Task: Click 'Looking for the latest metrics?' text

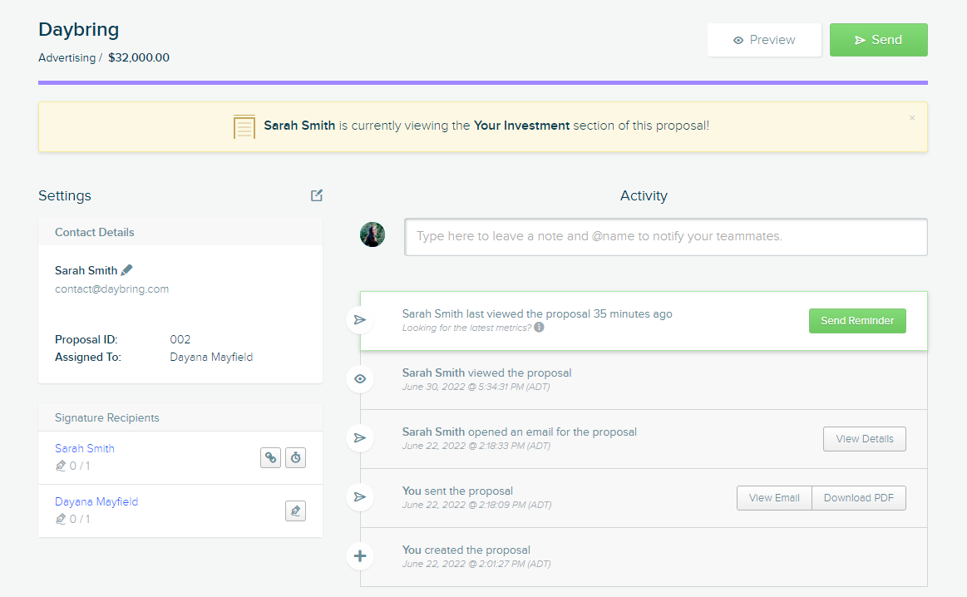Action: [x=466, y=328]
